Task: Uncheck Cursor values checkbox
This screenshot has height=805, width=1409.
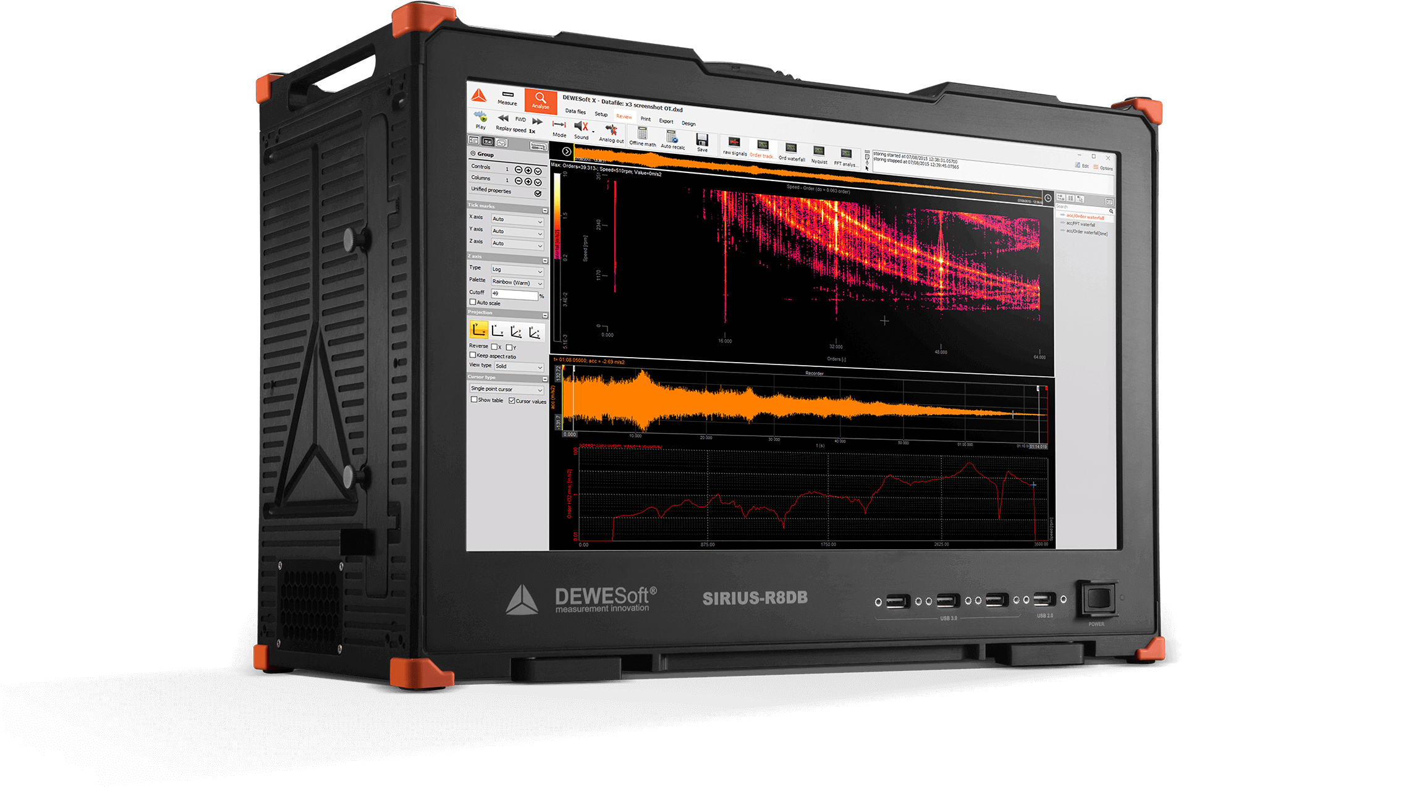Action: 512,401
